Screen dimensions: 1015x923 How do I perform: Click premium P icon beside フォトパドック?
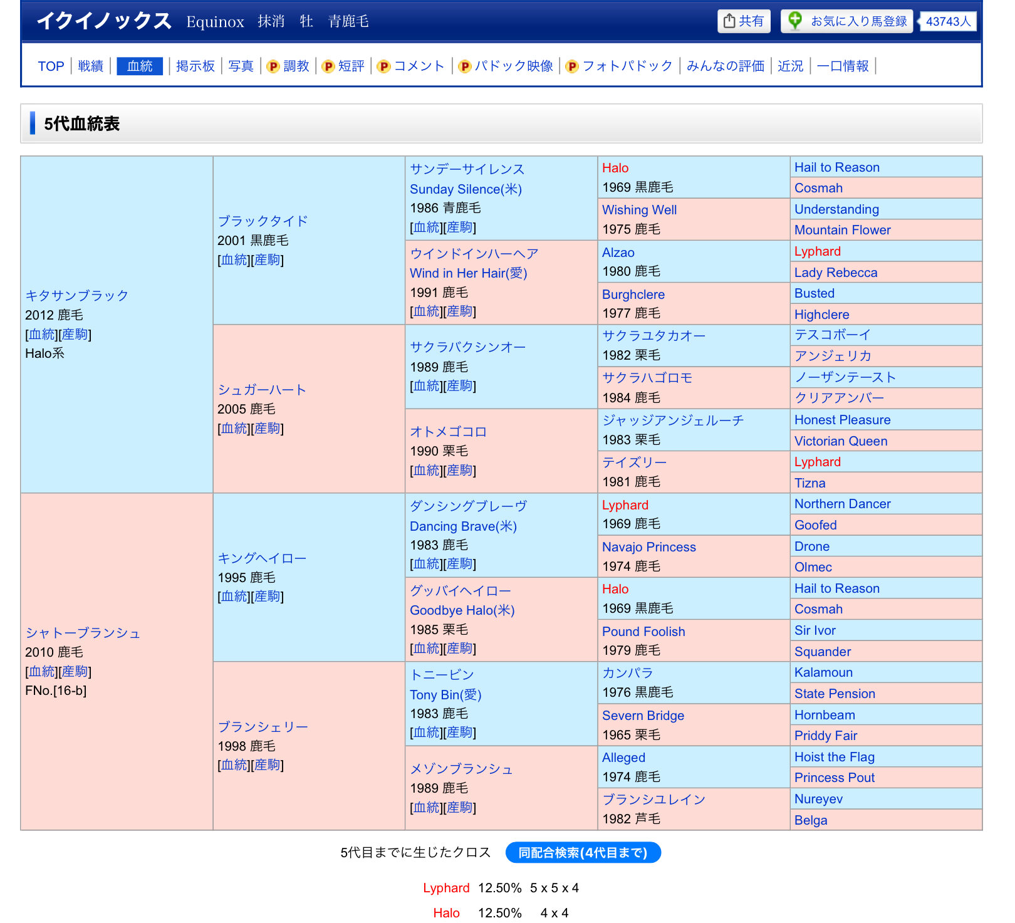pos(572,66)
